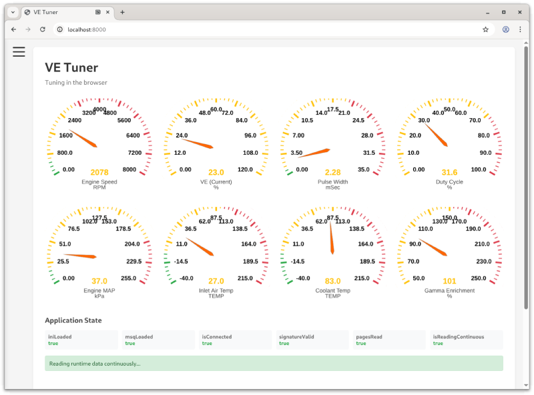Click the address bar showing localhost:8000
This screenshot has width=534, height=395.
[x=133, y=29]
